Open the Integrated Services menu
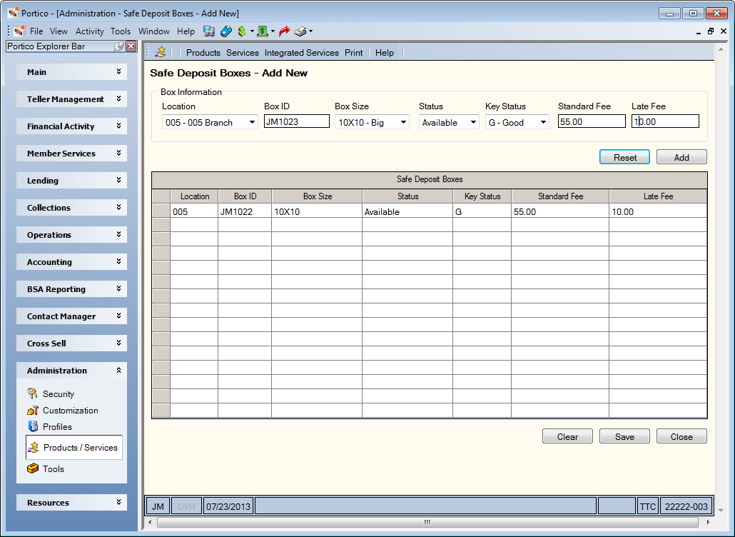735x537 pixels. pyautogui.click(x=301, y=53)
